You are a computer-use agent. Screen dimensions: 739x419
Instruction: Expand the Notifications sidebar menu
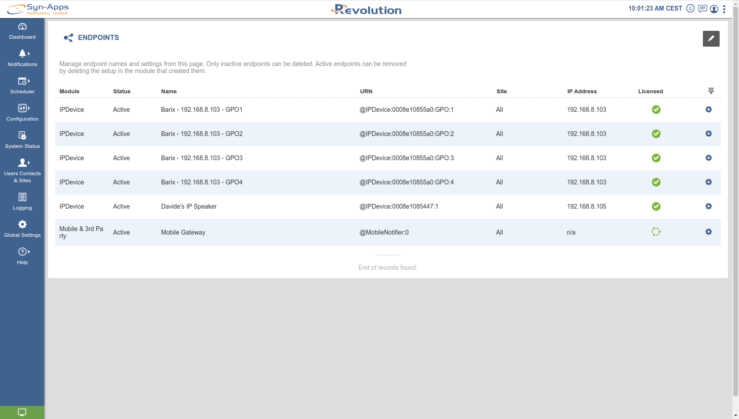[22, 58]
